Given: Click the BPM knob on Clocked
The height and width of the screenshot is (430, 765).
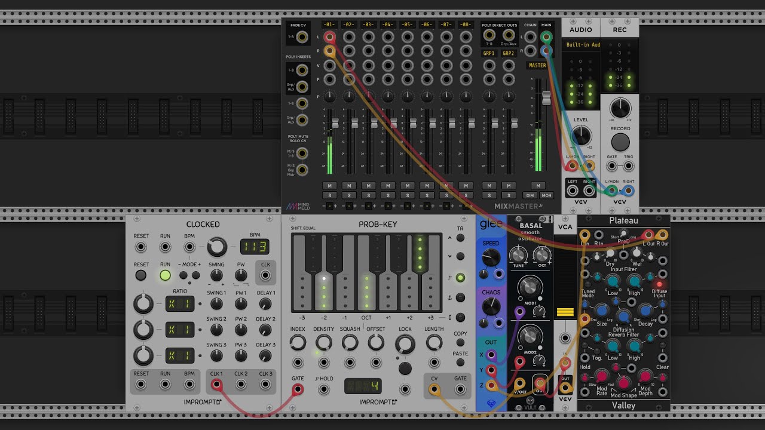Looking at the screenshot, I should point(216,246).
